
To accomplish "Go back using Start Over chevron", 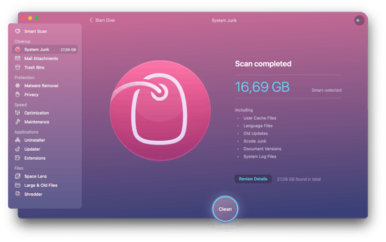I will [x=91, y=20].
